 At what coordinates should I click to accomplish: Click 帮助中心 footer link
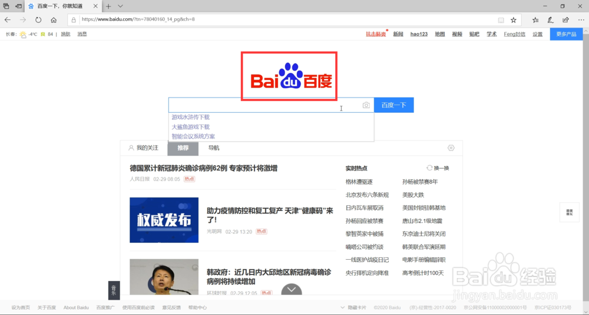pyautogui.click(x=197, y=307)
